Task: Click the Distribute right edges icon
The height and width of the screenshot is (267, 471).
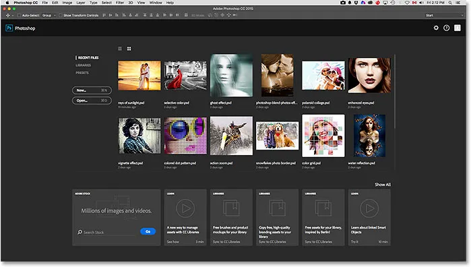Action: point(177,15)
